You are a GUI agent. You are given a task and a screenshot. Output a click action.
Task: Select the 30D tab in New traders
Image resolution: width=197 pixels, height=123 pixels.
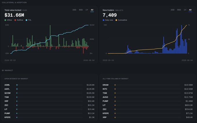pos(172,10)
